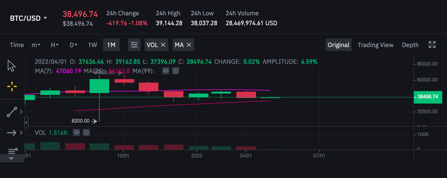The image size is (447, 178).
Task: Click the 8200.00 low price annotation
Action: click(x=80, y=121)
